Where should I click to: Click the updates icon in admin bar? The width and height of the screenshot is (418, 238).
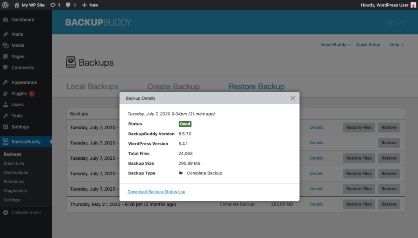coord(53,5)
